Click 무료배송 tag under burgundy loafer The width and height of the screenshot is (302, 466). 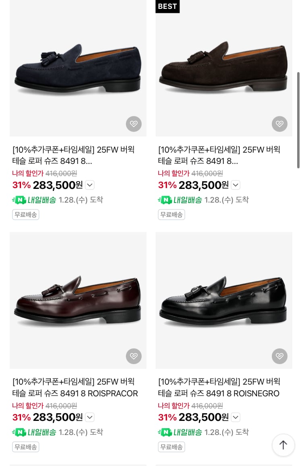(x=26, y=447)
